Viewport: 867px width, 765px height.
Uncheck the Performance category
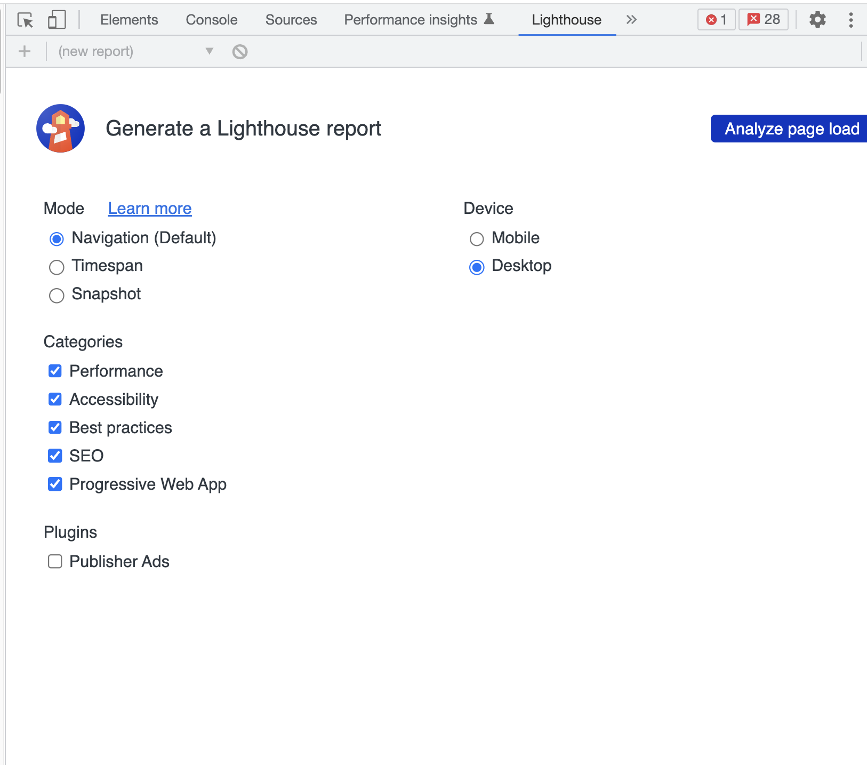point(55,371)
